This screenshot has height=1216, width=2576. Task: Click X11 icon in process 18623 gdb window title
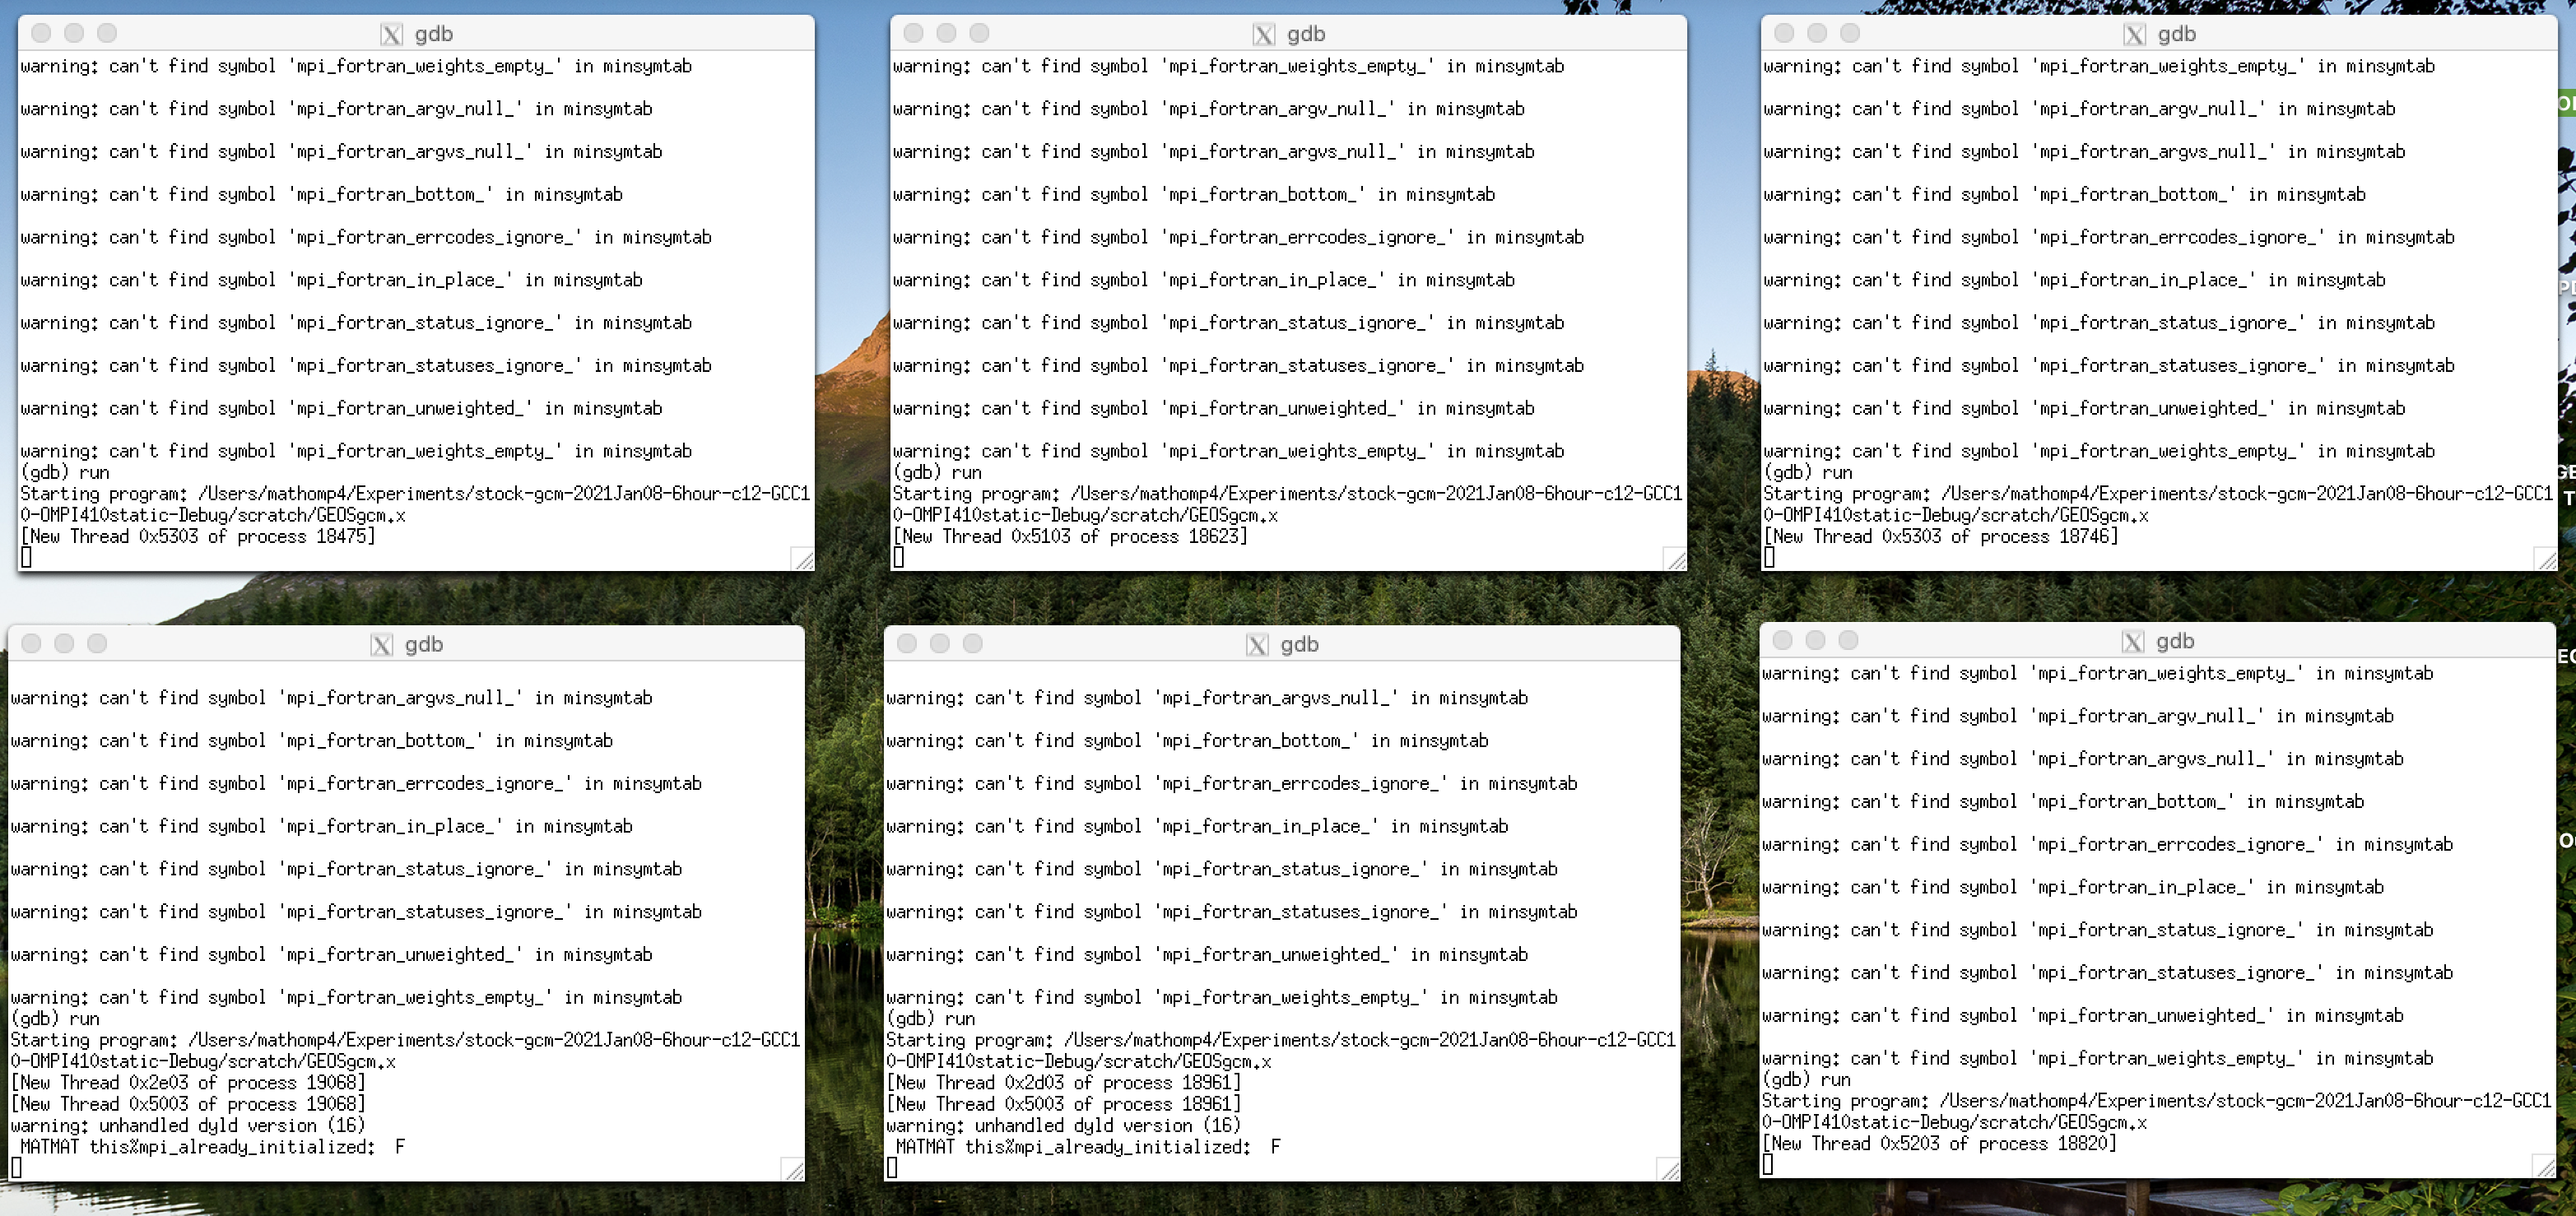(x=1263, y=35)
